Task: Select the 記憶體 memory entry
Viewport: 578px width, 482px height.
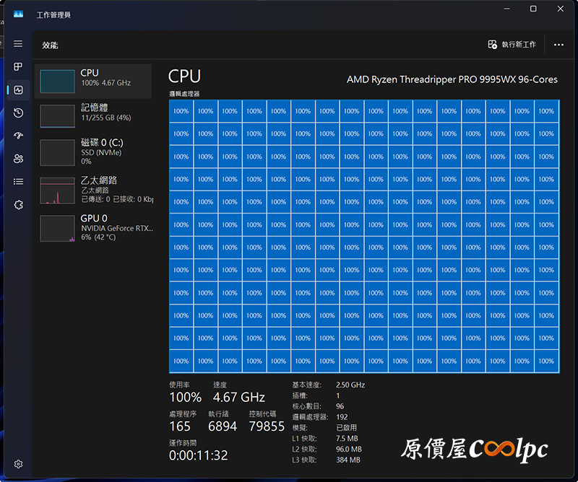Action: (93, 116)
